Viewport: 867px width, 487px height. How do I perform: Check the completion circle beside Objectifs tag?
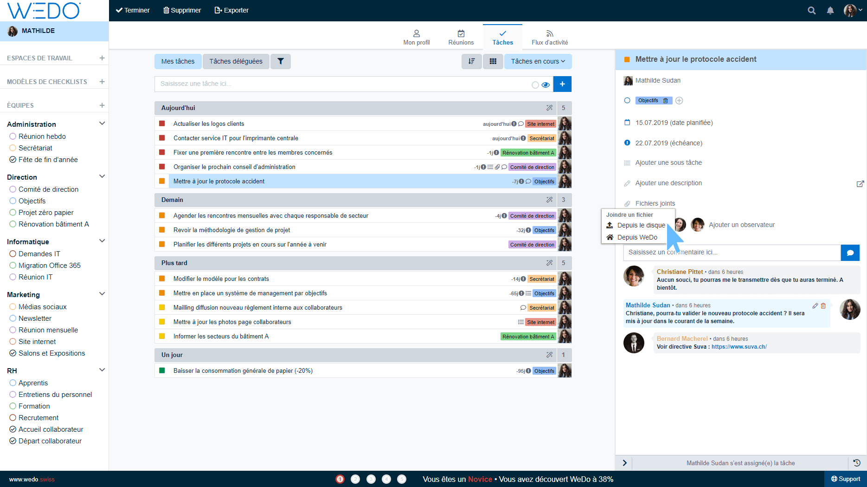pos(627,100)
